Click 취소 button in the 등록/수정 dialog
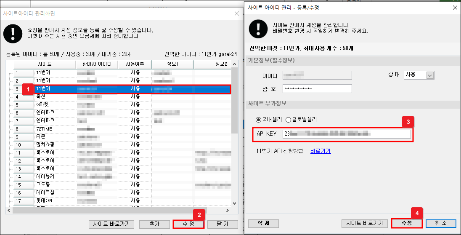 [441, 224]
